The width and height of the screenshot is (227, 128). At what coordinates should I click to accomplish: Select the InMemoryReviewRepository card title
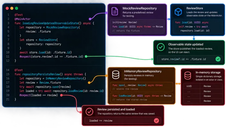pyautogui.click(x=142, y=71)
